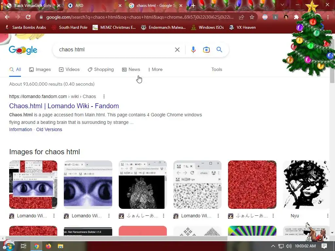
Task: Open MEMZ Christmas bookmark
Action: pyautogui.click(x=114, y=27)
